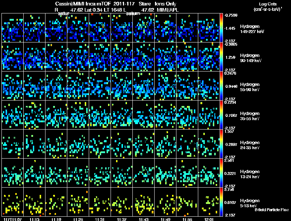Click the 'Log Cnts' units heading
The height and width of the screenshot is (221, 291).
coord(268,4)
